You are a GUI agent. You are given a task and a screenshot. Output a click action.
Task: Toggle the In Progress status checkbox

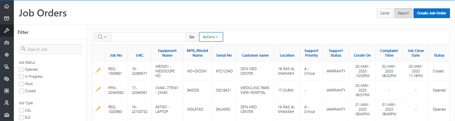(21, 76)
